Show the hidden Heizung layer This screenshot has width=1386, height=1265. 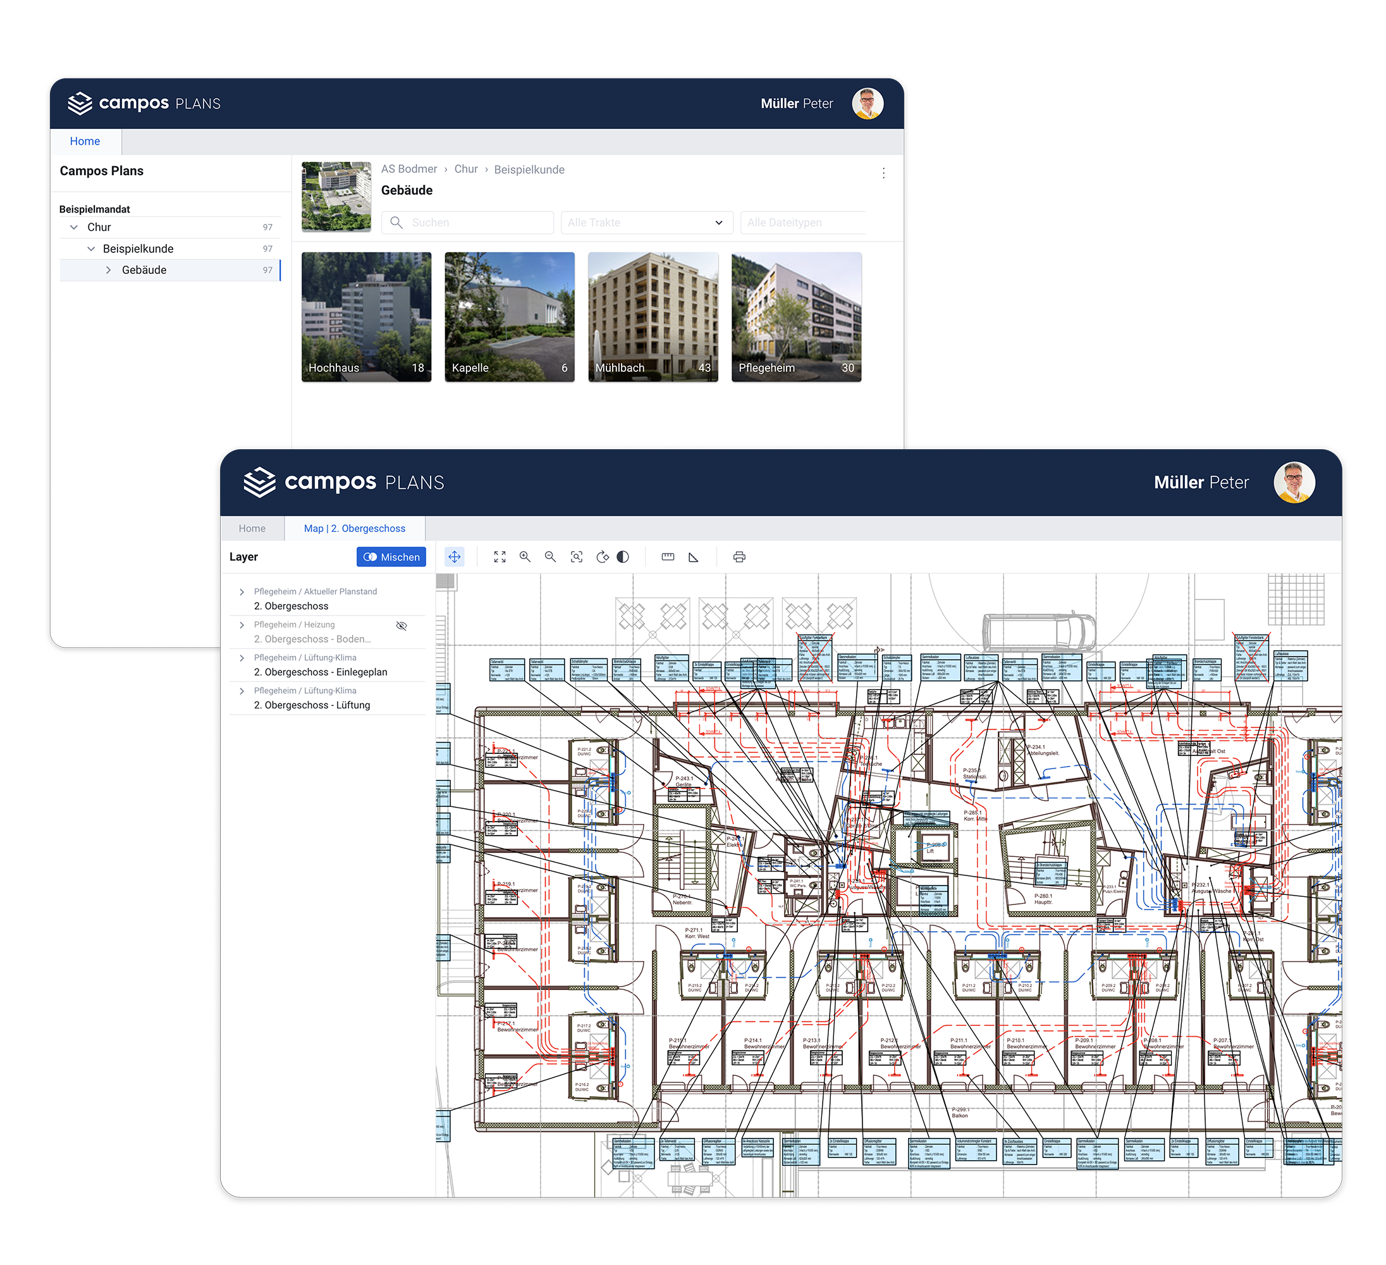[402, 626]
